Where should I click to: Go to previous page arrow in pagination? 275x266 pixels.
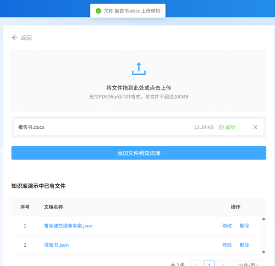(x=195, y=264)
